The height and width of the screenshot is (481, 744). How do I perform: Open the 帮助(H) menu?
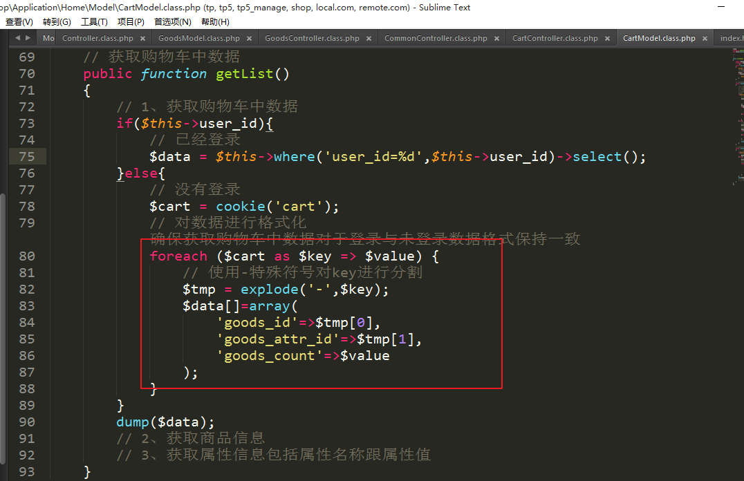tap(215, 22)
